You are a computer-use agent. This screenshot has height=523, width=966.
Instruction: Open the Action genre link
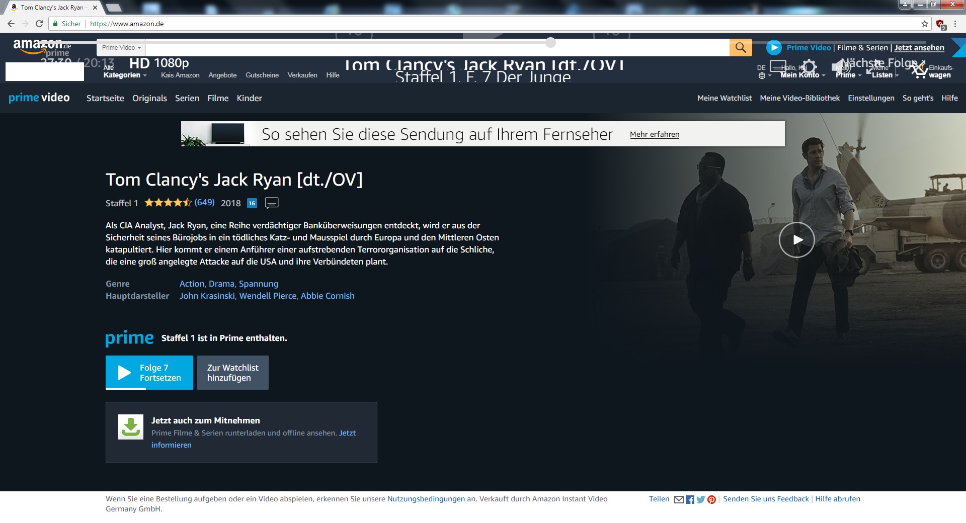[192, 284]
